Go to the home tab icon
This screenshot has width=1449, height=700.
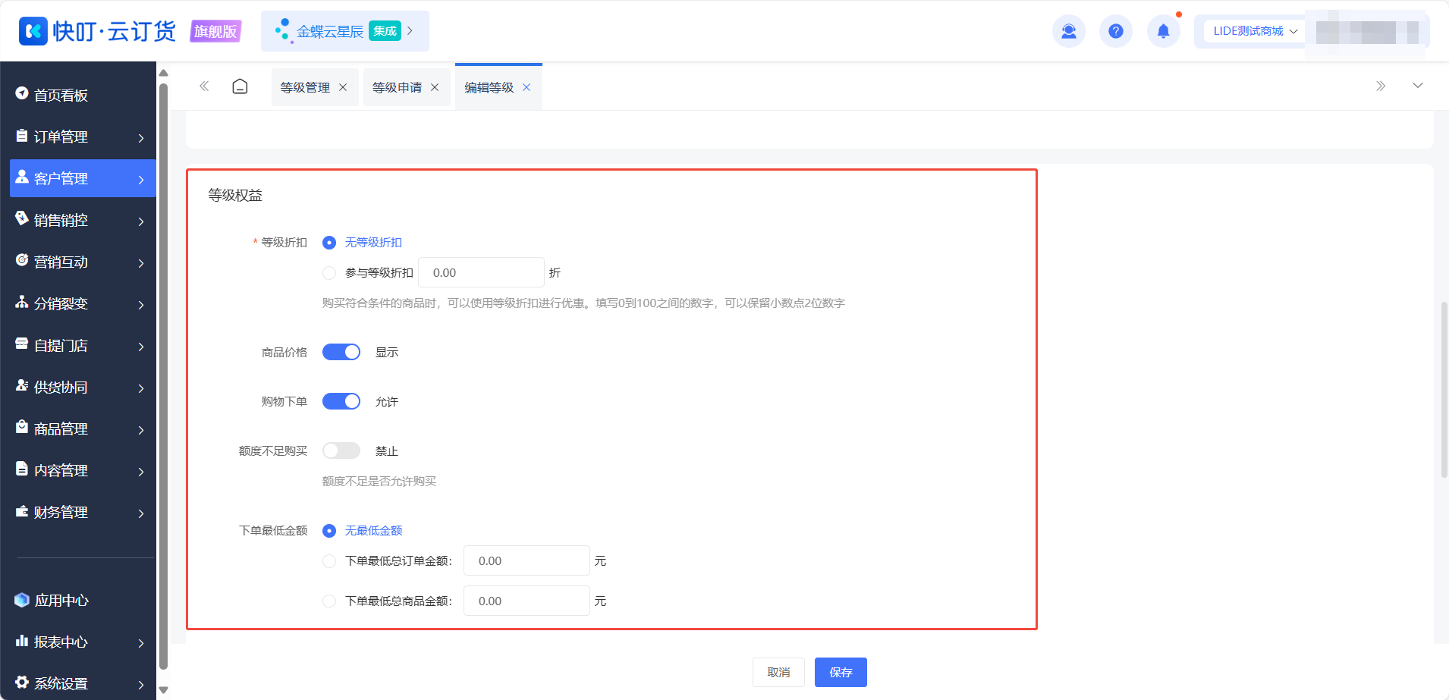click(x=240, y=86)
